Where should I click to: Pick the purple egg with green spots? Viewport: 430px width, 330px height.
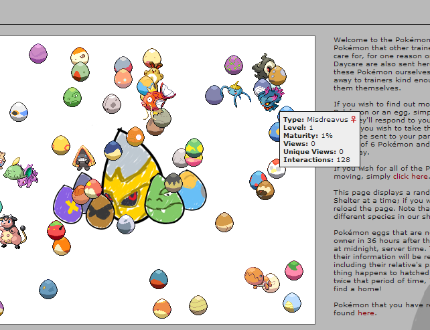pos(234,65)
